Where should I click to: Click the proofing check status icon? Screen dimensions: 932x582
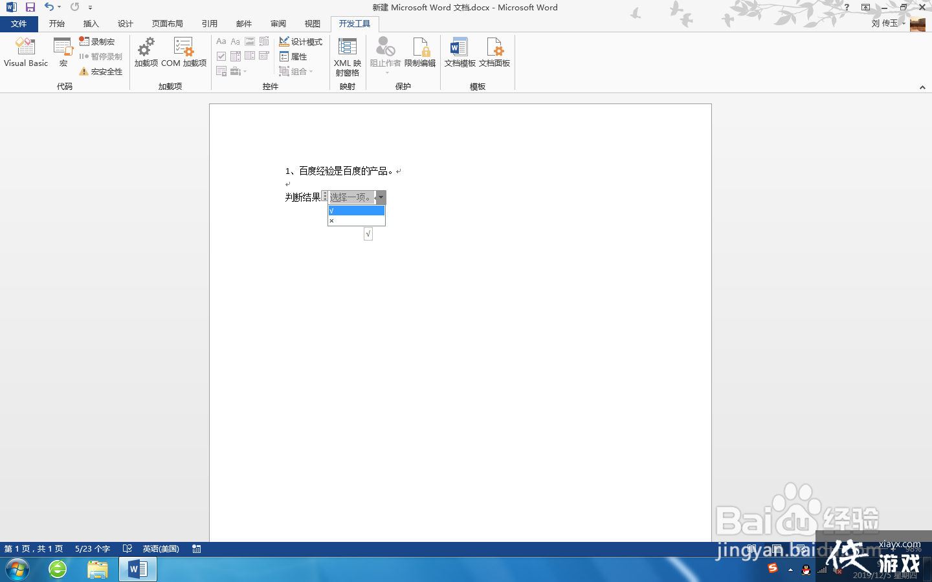pos(128,548)
